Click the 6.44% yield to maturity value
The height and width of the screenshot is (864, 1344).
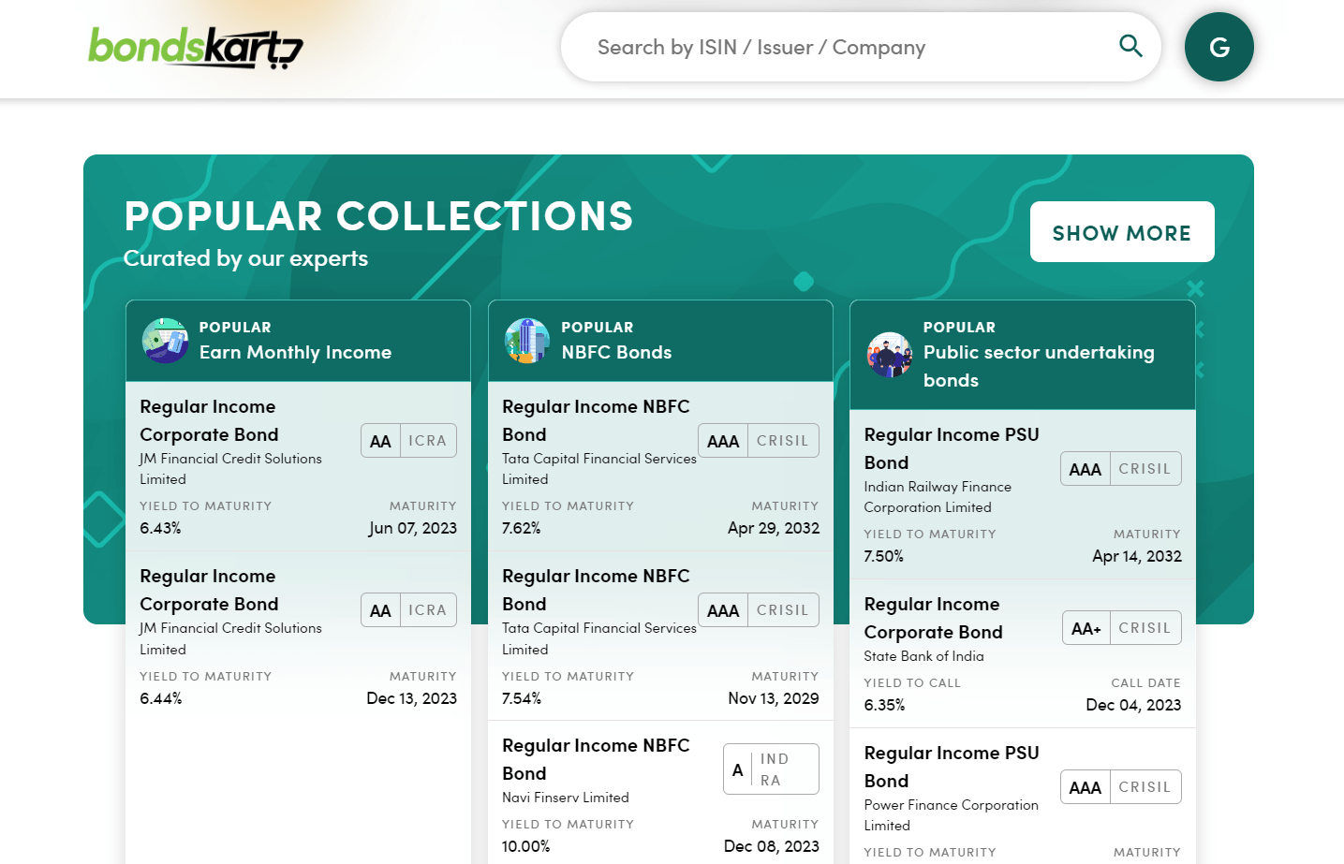pyautogui.click(x=160, y=698)
